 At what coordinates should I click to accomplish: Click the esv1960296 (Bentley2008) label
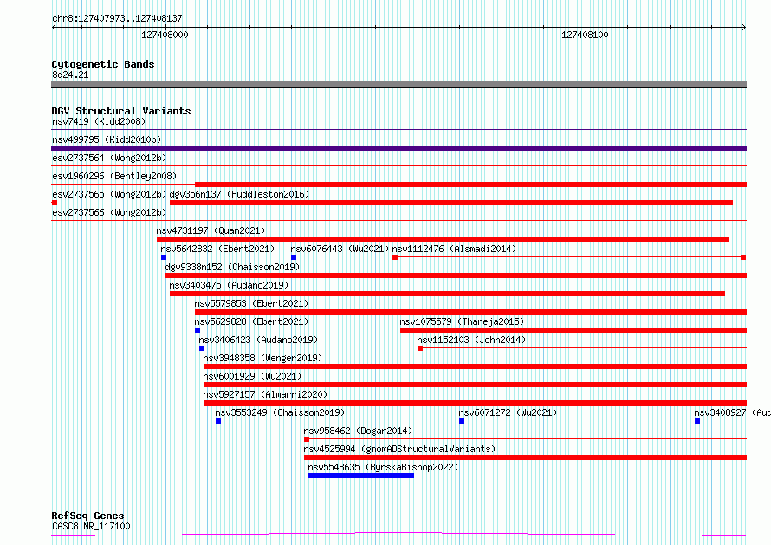click(114, 176)
